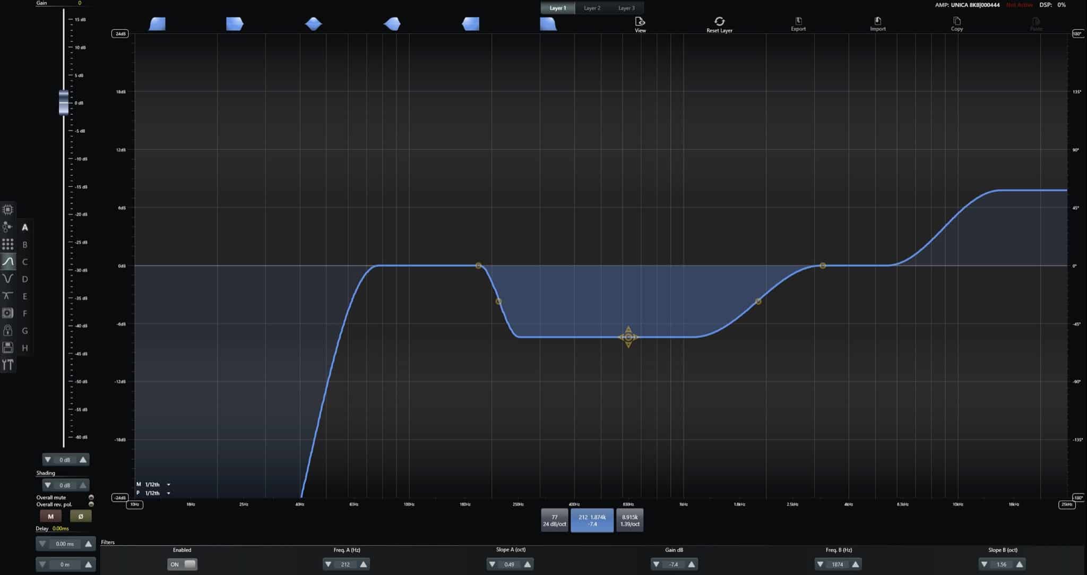Open the padlock section in sidebar
The image size is (1087, 575).
click(x=7, y=330)
